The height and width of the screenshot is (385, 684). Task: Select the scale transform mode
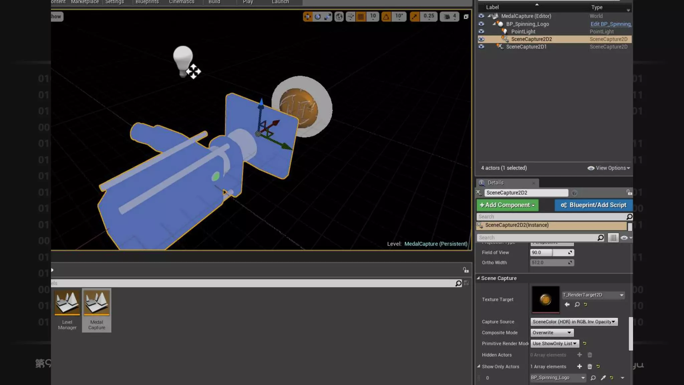point(328,16)
